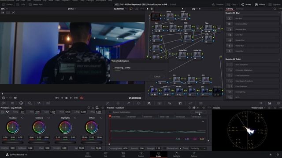The image size is (282, 158).
Task: Reset the Shadow color wheel
Action: tap(22, 118)
